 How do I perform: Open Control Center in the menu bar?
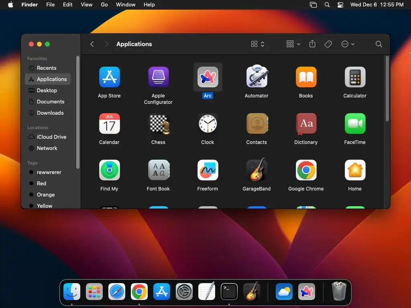pos(340,5)
